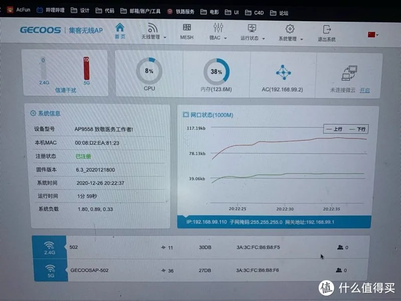This screenshot has height=301, width=401.
Task: Click the IP:192.168.99.110 info bar
Action: tap(274, 222)
